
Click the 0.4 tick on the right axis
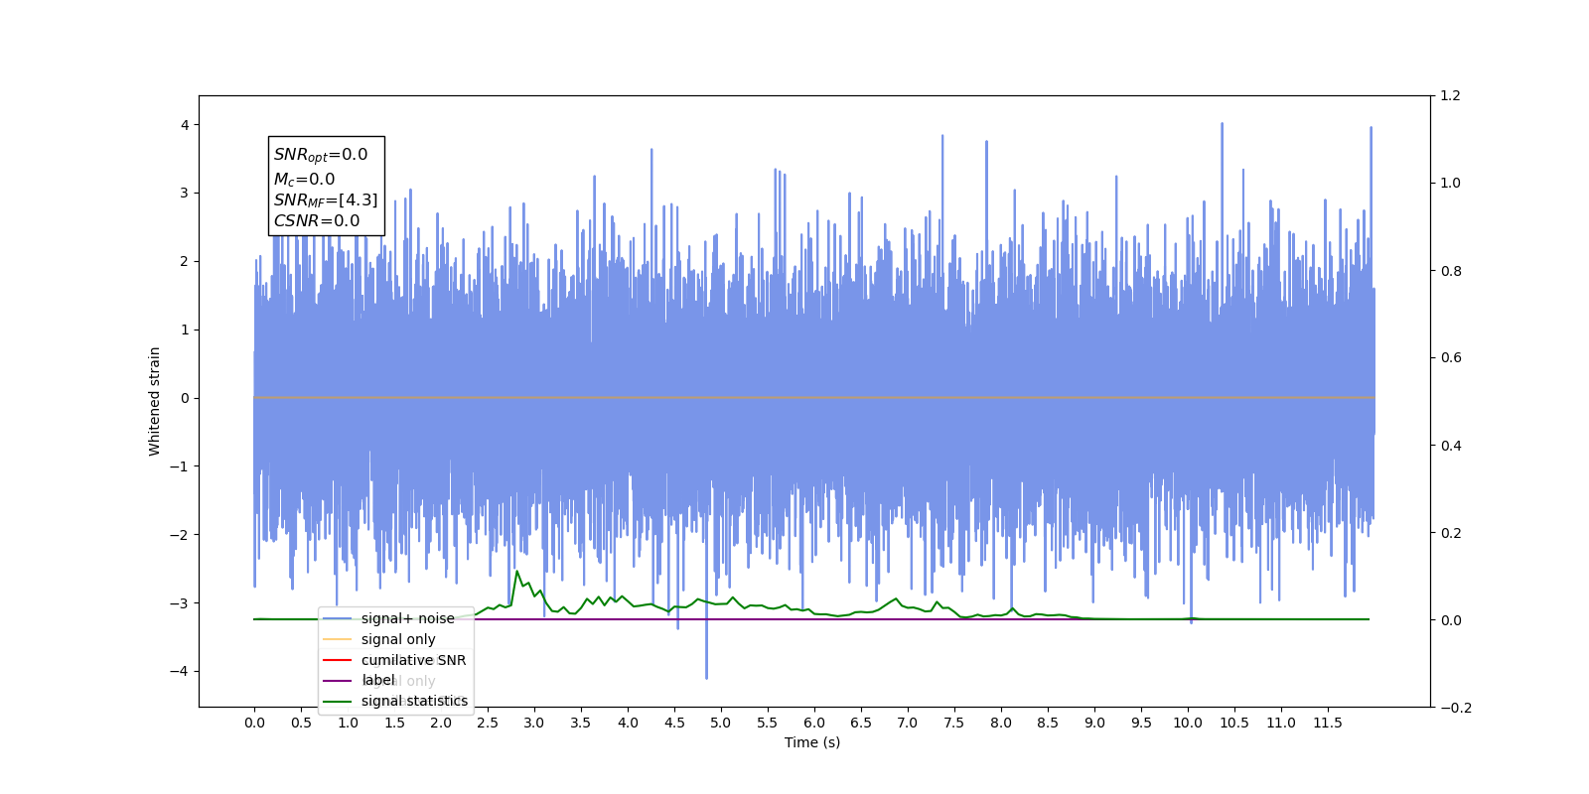pyautogui.click(x=1451, y=446)
